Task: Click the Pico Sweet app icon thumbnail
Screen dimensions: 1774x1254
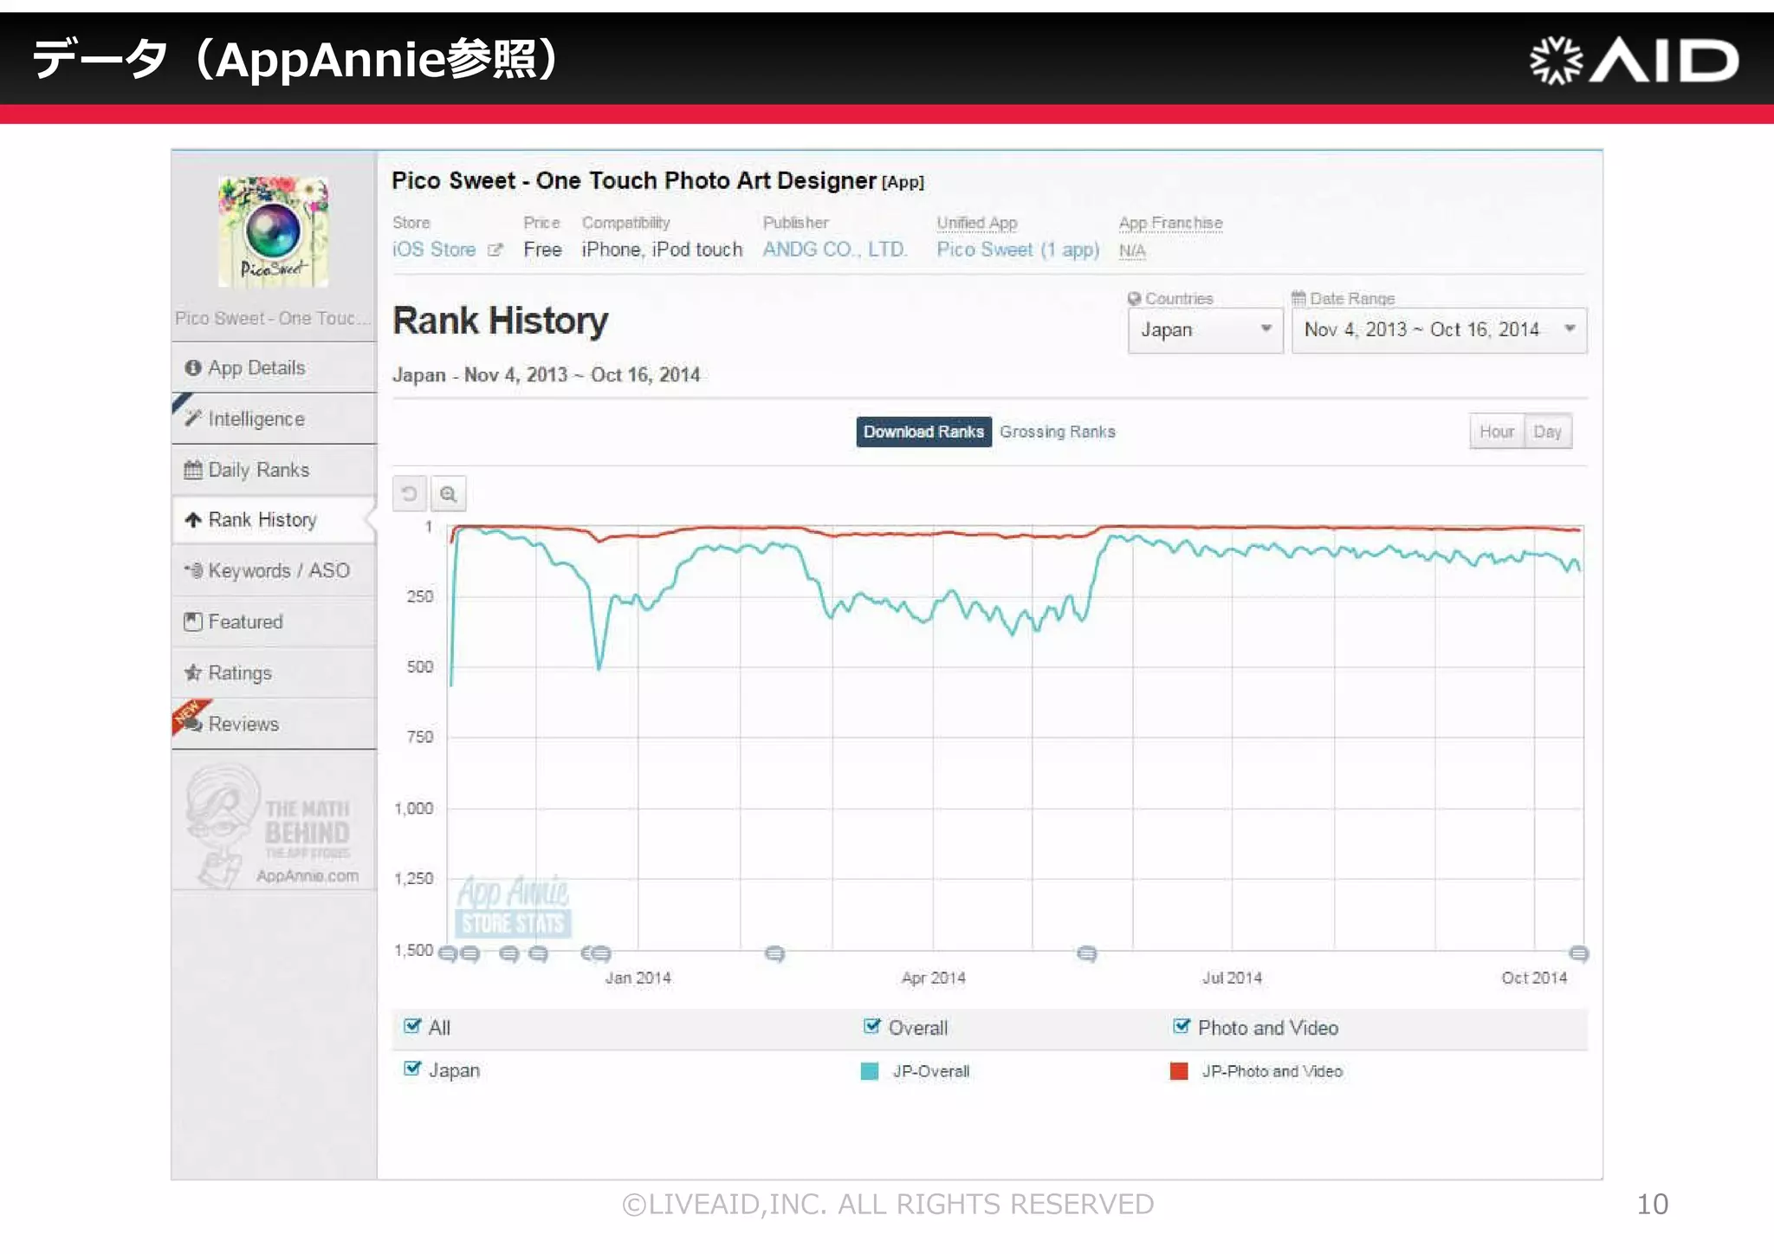Action: (x=273, y=231)
